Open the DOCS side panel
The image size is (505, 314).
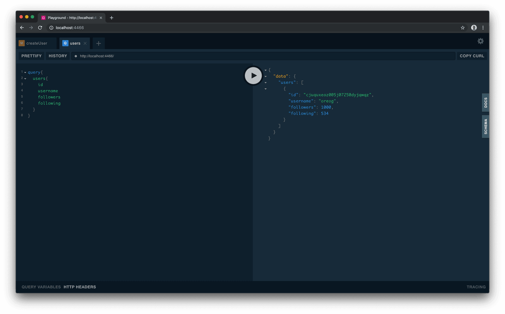pyautogui.click(x=485, y=103)
